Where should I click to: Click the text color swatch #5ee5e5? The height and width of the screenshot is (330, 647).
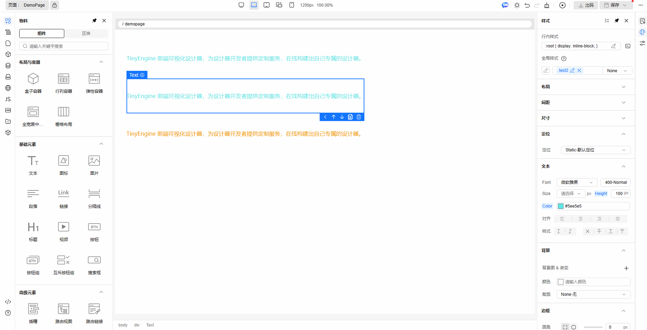click(x=561, y=206)
